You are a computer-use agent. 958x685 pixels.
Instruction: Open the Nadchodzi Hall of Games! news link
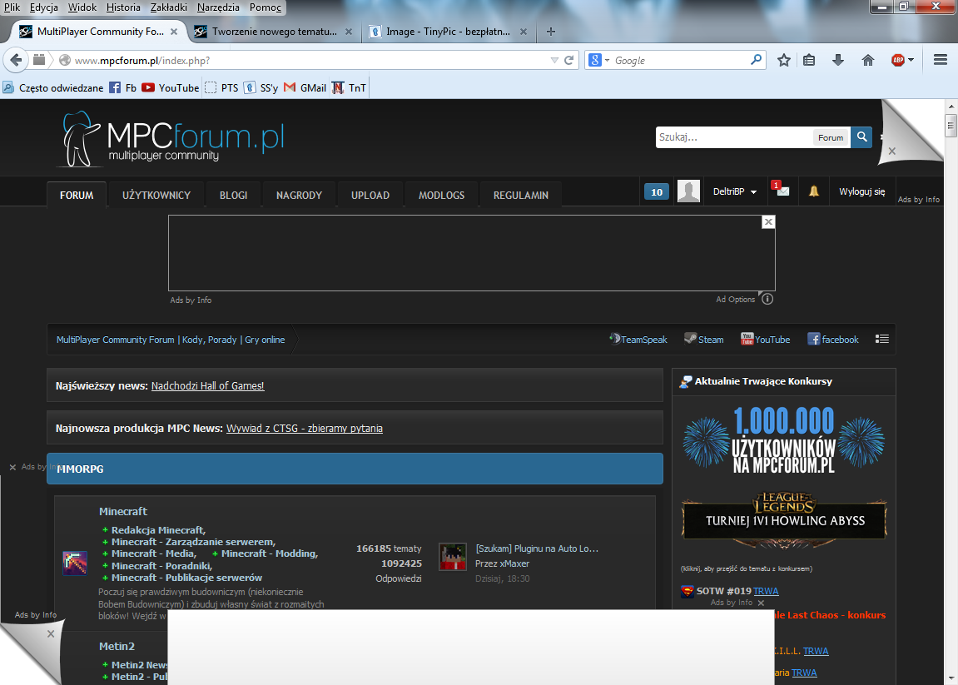[x=208, y=385]
